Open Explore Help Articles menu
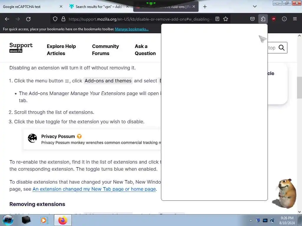The image size is (302, 226). click(61, 50)
